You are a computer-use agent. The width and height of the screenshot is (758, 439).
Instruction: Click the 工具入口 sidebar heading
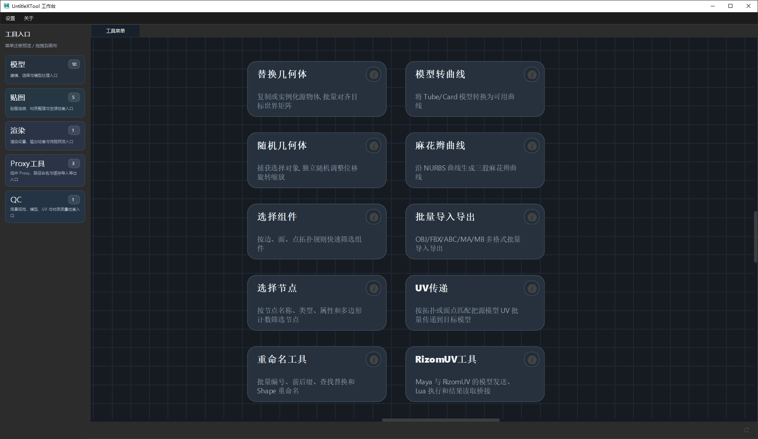click(18, 34)
